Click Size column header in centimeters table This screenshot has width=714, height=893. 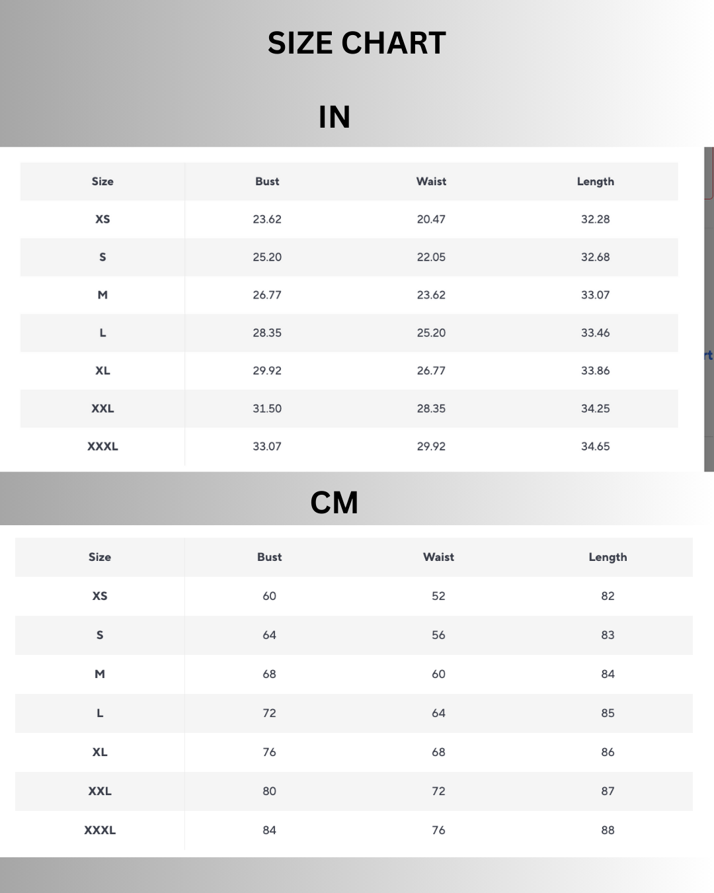[x=100, y=557]
